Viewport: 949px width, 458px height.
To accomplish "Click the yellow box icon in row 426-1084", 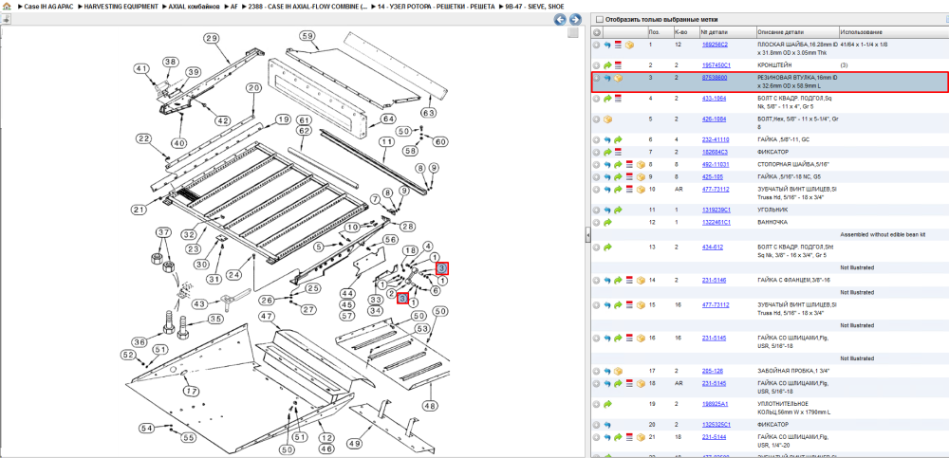I will click(607, 119).
